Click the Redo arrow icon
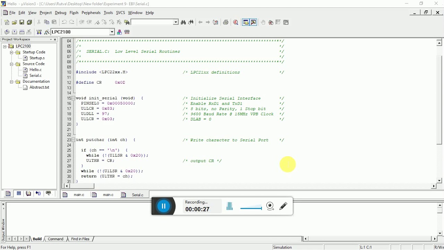Screen dimensions: 444x250 pos(72,22)
